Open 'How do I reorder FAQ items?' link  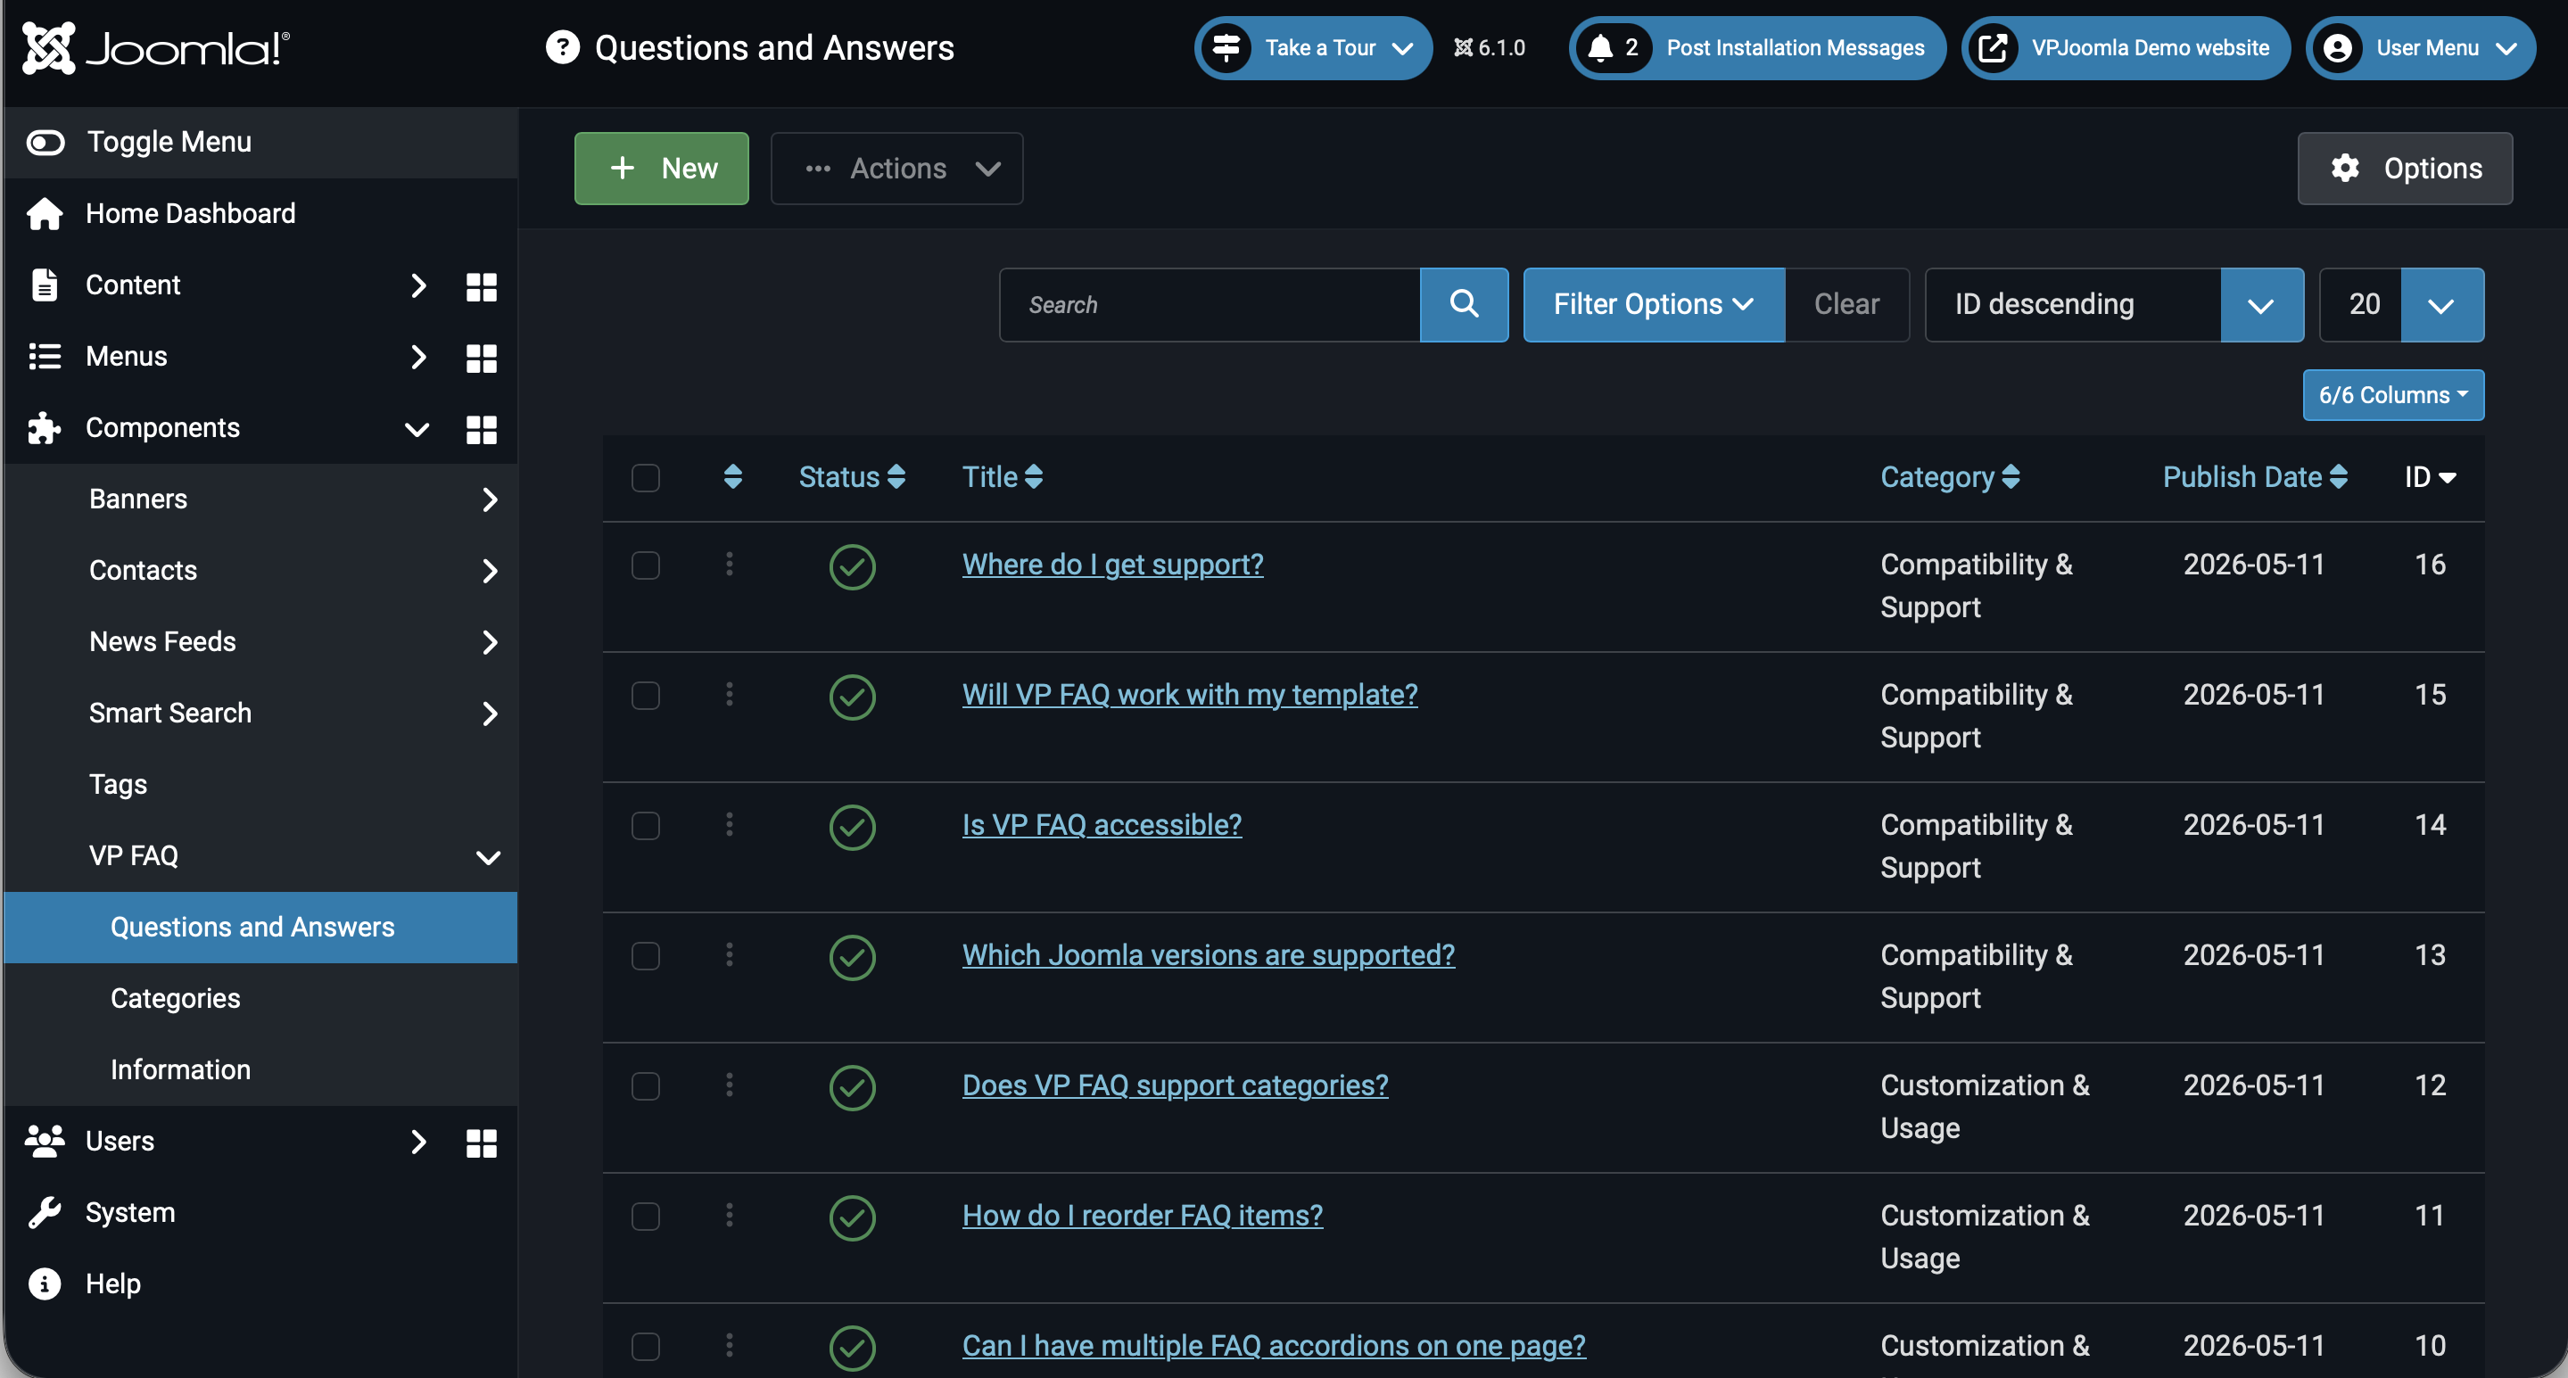(x=1143, y=1216)
